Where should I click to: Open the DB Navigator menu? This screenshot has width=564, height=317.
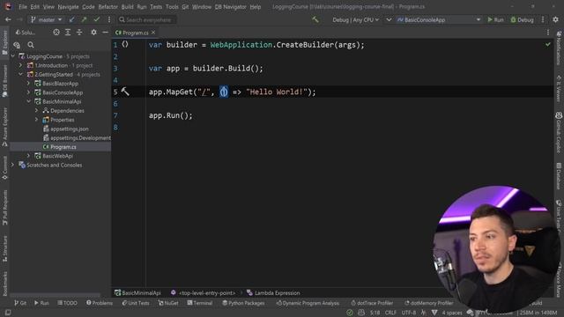[230, 7]
